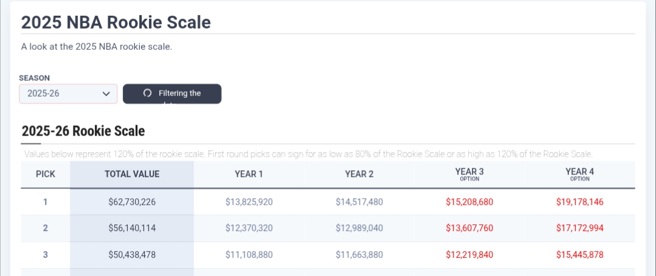Click the 2025-26 Rookie Scale subheading
This screenshot has height=276, width=656.
click(x=83, y=131)
